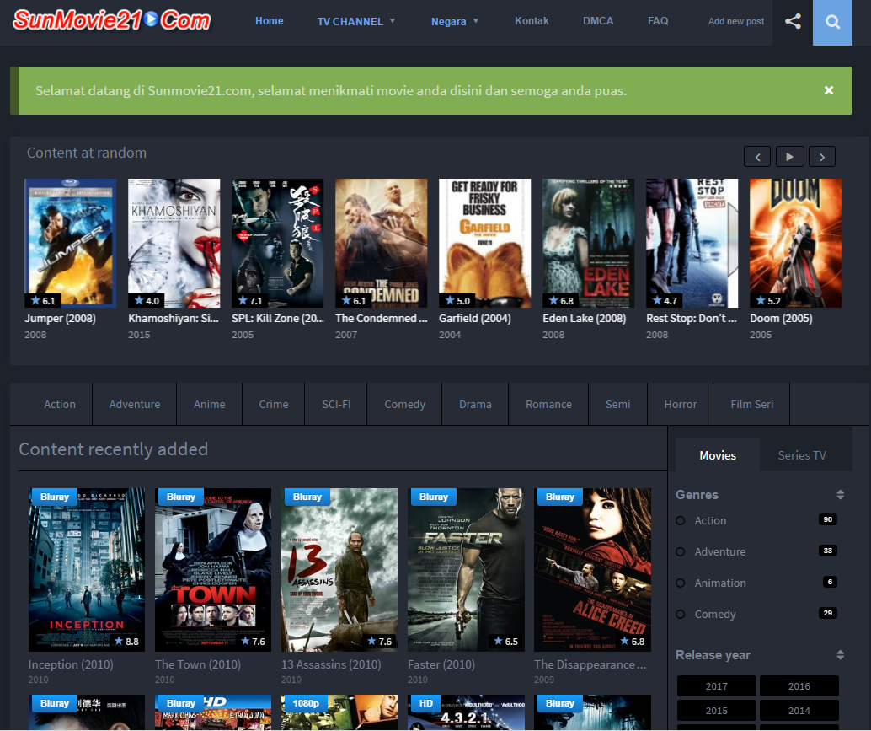Click the Doom (2005) title link
This screenshot has width=871, height=731.
(781, 319)
